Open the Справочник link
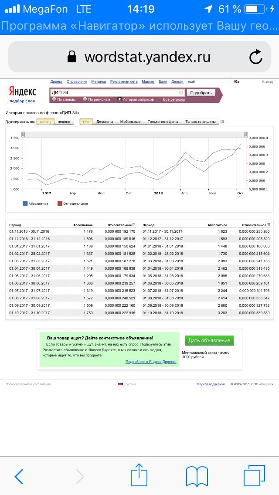This screenshot has height=495, width=279. pyautogui.click(x=77, y=82)
